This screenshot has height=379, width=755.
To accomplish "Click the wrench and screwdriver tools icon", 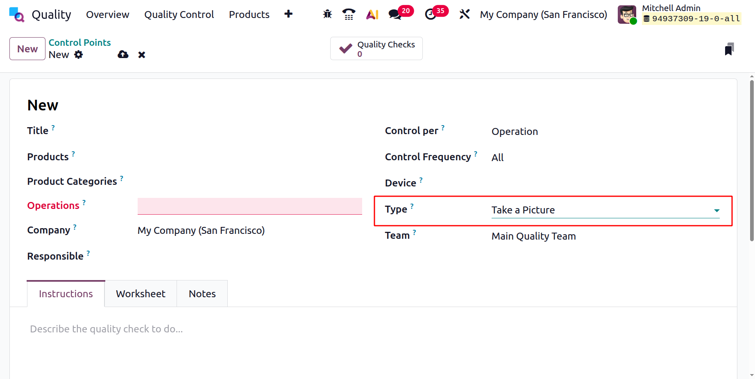I will click(464, 14).
